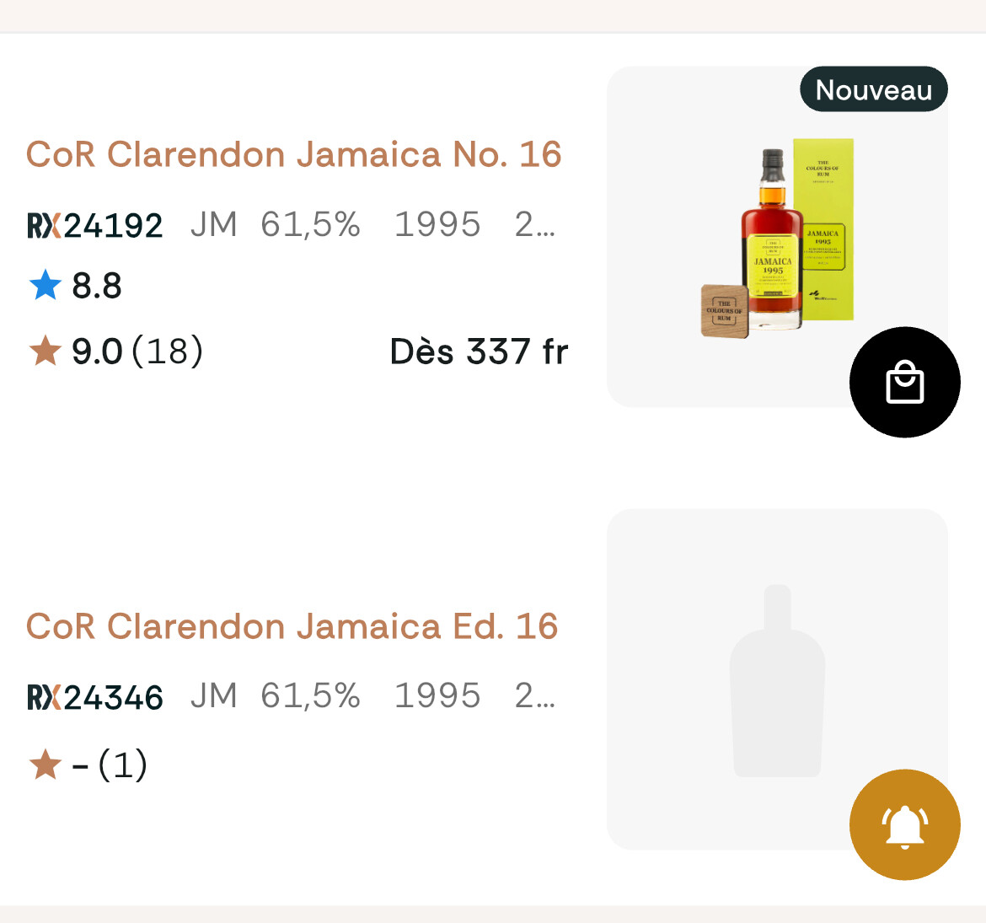Viewport: 986px width, 923px height.
Task: Click the "Dès 337 fr" price
Action: point(479,351)
